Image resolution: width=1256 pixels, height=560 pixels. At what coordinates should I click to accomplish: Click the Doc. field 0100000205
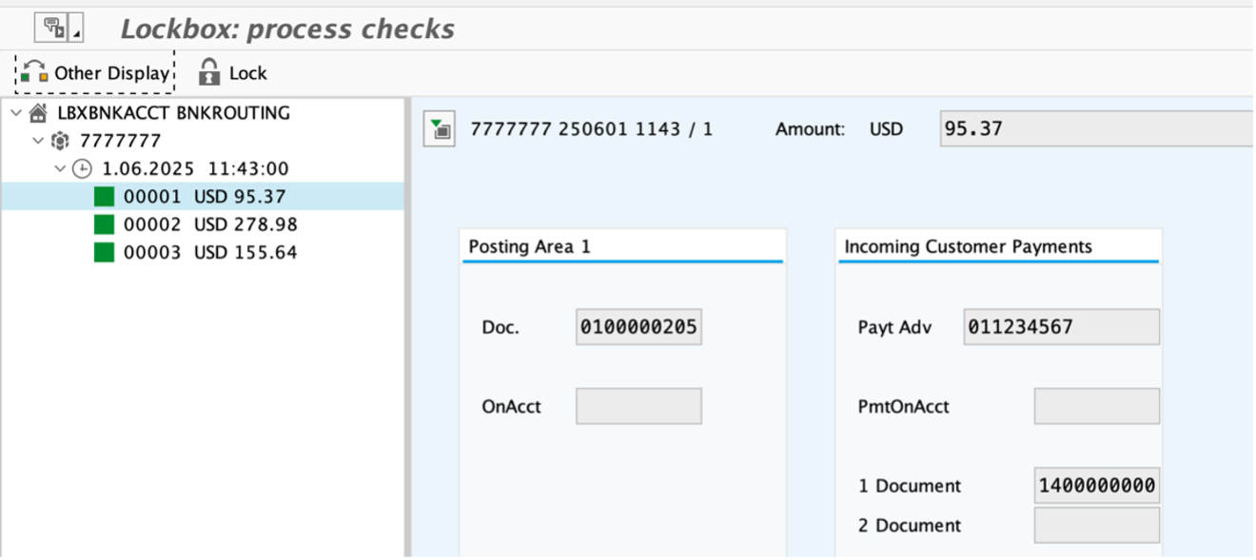pyautogui.click(x=638, y=327)
